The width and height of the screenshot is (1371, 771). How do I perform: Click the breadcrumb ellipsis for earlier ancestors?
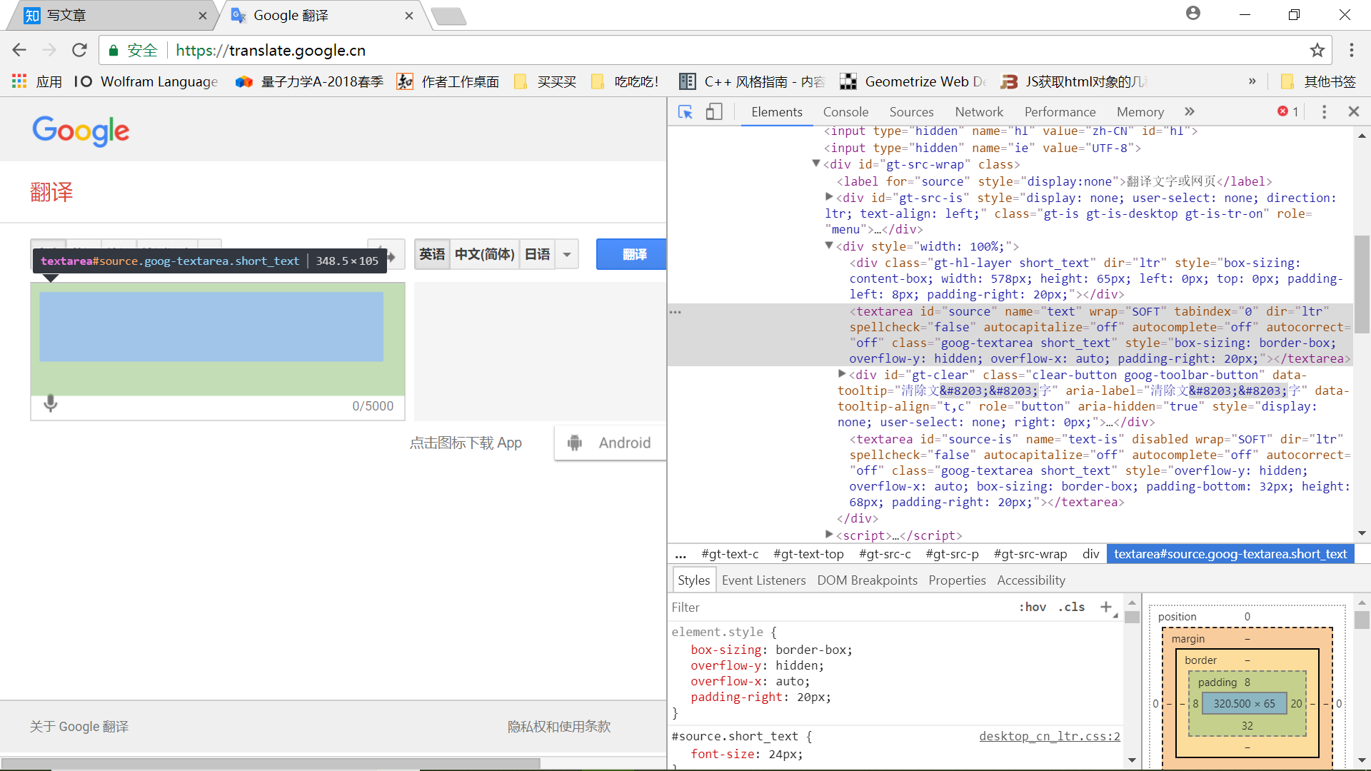point(681,554)
